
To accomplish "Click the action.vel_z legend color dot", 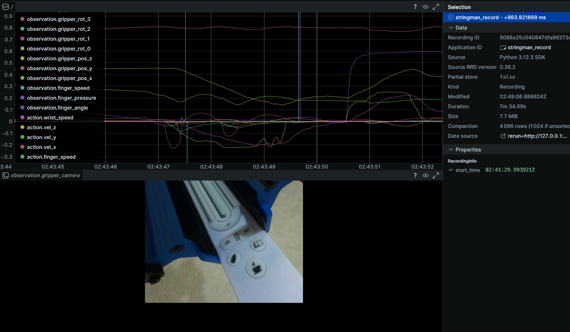I will (22, 127).
